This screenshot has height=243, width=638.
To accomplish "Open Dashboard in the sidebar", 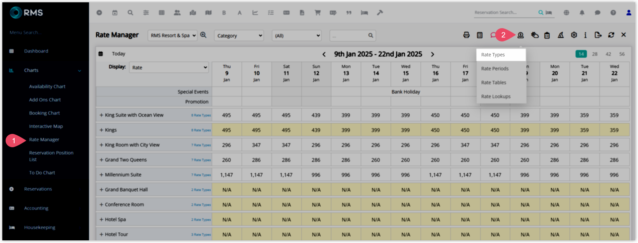I will (x=36, y=51).
